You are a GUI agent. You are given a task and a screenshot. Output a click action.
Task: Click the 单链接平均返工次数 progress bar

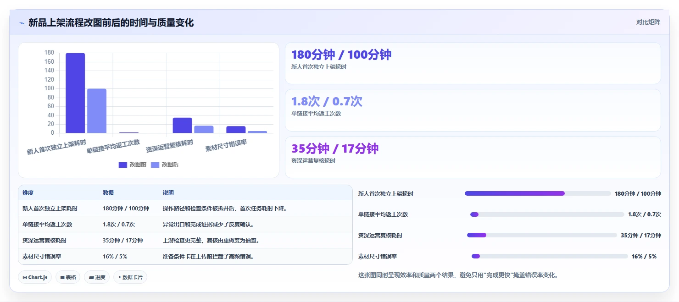click(547, 214)
